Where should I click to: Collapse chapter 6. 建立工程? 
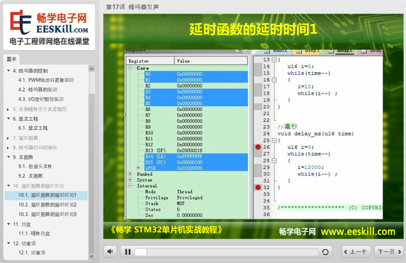(9, 119)
